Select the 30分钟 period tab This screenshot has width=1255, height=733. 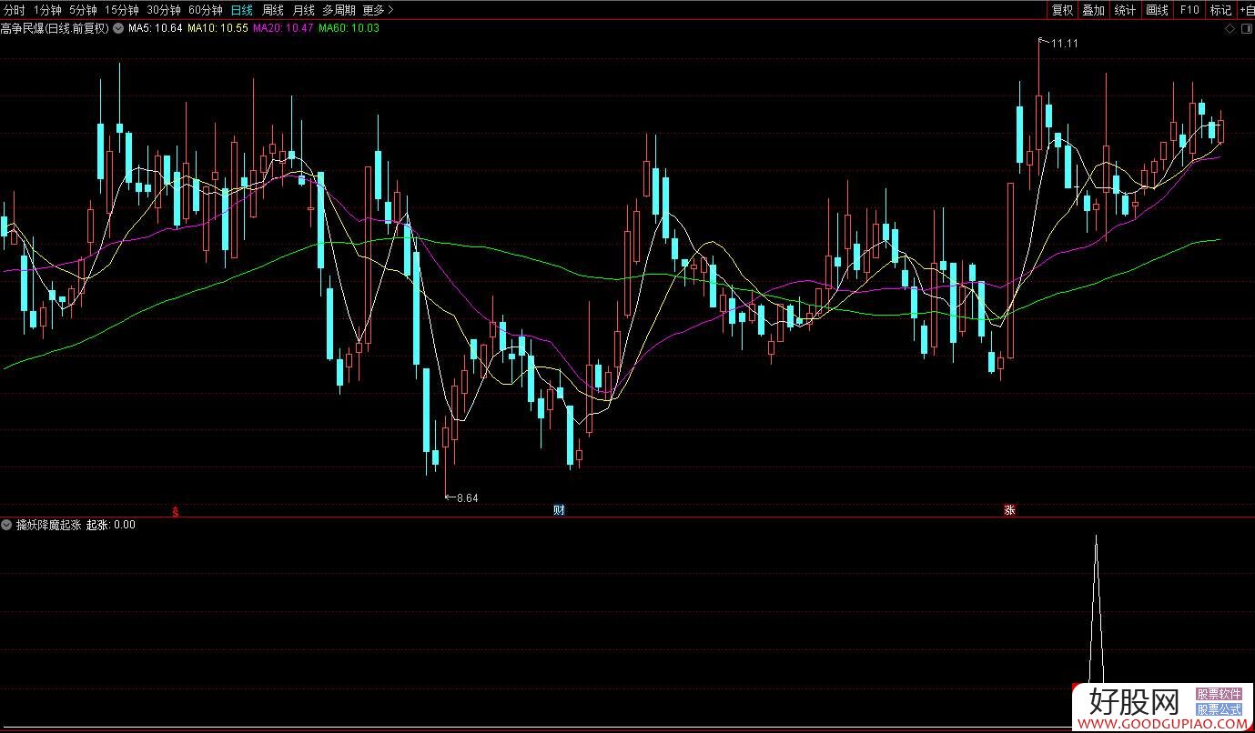tap(164, 10)
